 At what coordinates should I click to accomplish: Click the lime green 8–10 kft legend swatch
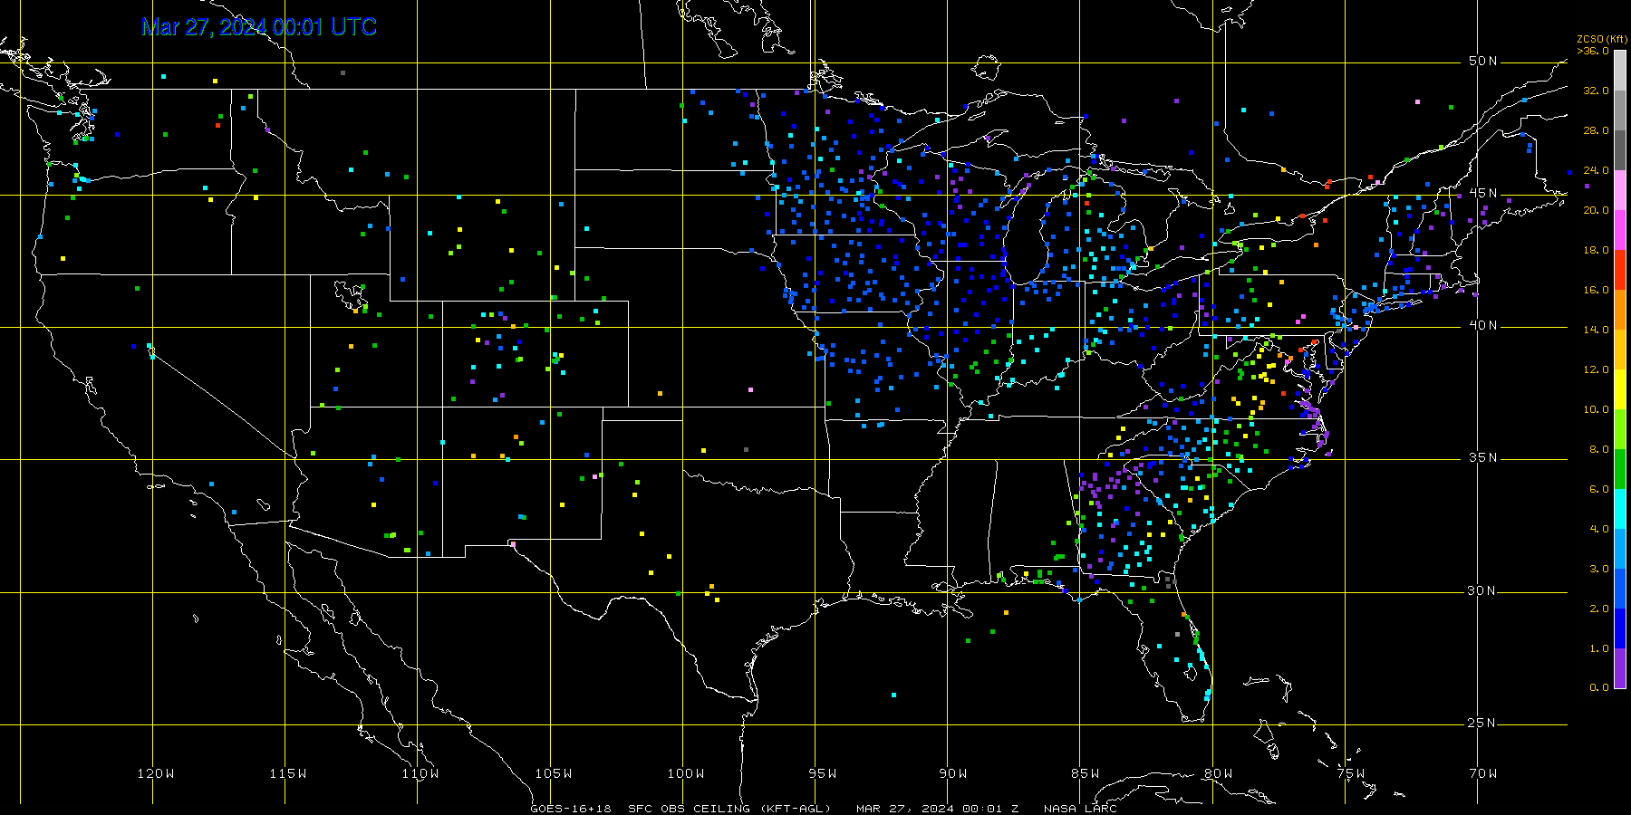(1620, 429)
